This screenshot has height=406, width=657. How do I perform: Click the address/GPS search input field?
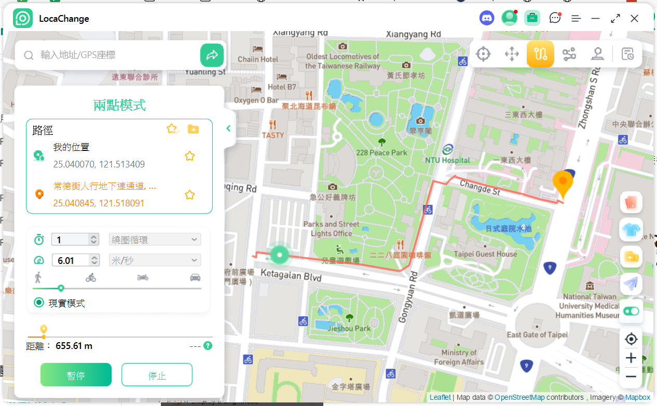[x=117, y=55]
